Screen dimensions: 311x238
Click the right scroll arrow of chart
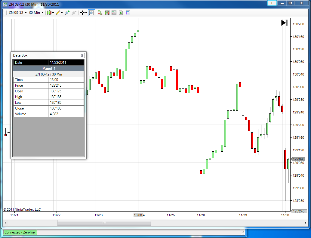pos(306,223)
